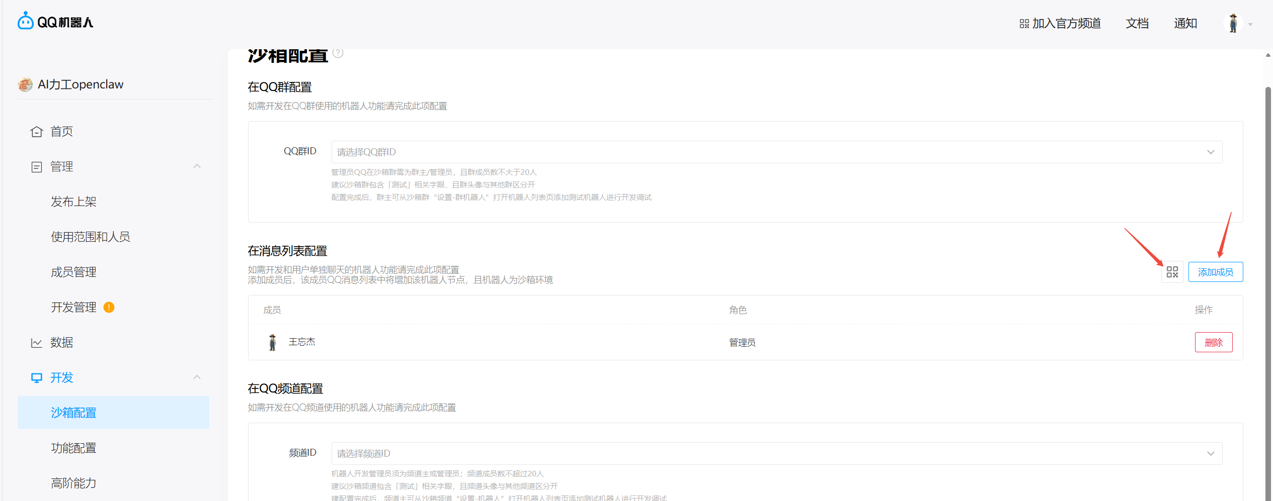Open the 通知 menu item
Viewport: 1273px width, 501px height.
pos(1185,23)
